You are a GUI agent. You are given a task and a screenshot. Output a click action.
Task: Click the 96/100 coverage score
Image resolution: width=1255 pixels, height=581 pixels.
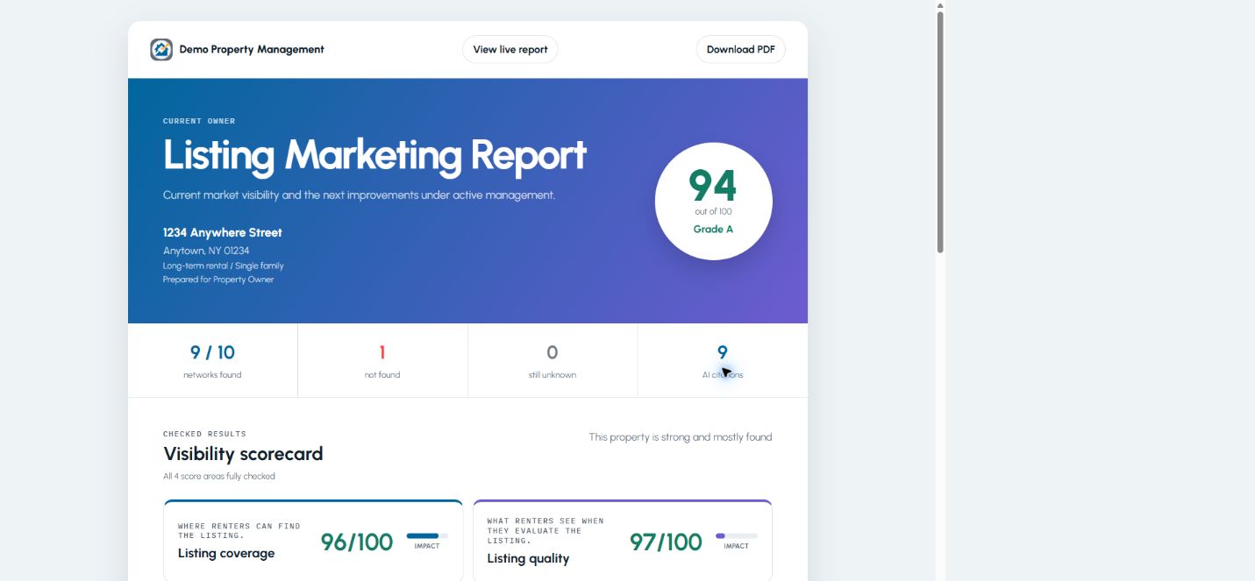coord(357,542)
